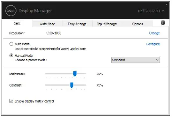Go to the Input Manager tab

pyautogui.click(x=107, y=24)
